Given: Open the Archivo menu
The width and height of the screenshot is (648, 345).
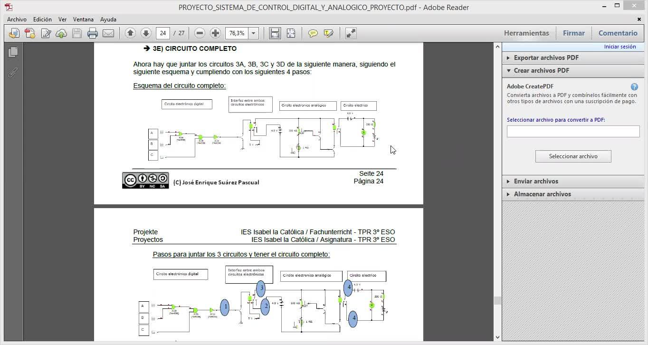Looking at the screenshot, I should point(17,19).
